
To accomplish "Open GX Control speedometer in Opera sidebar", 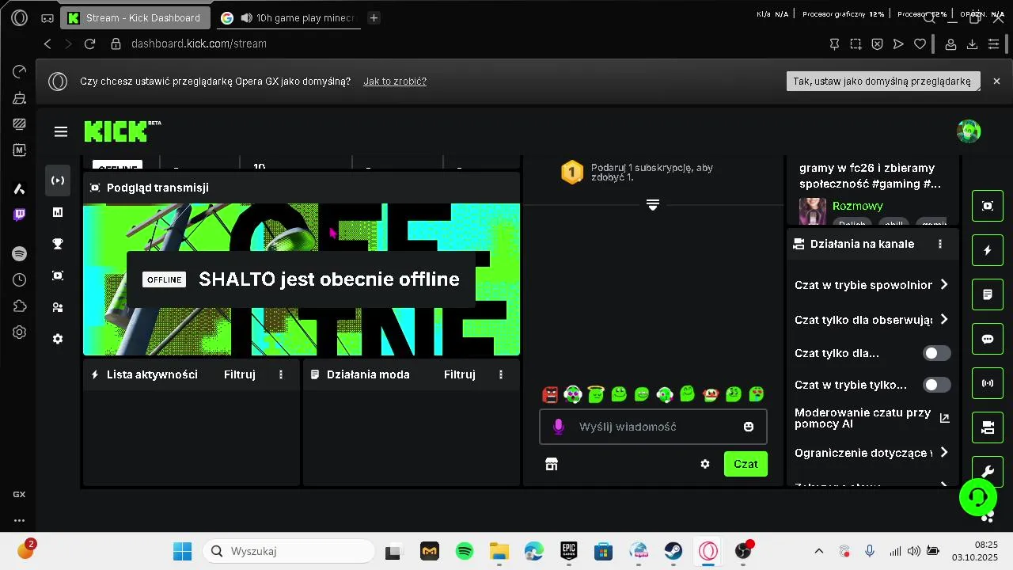I will (20, 72).
